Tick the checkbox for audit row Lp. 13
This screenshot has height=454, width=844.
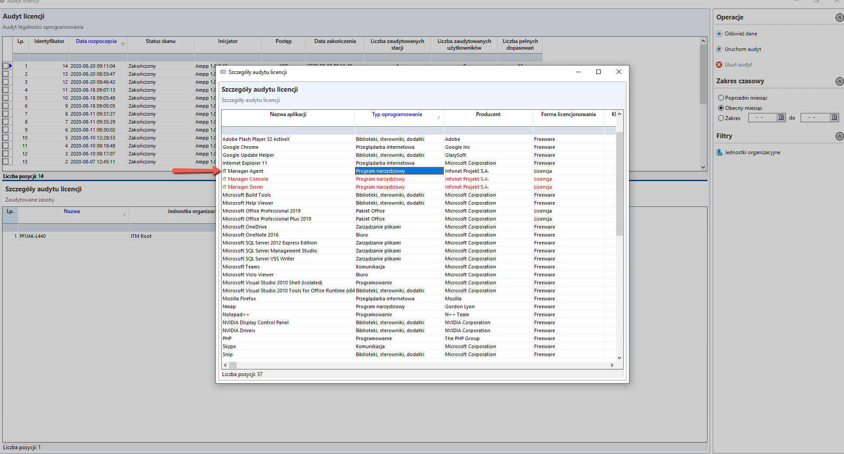pyautogui.click(x=6, y=162)
